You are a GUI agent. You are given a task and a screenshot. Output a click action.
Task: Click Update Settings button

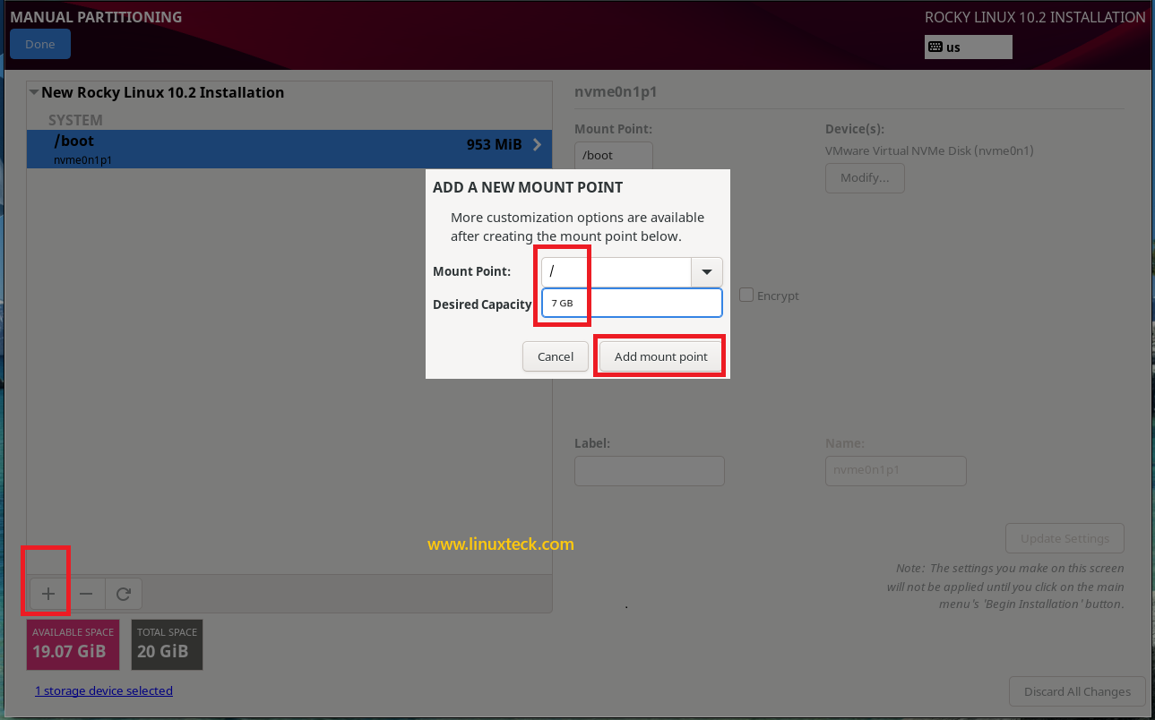coord(1064,538)
